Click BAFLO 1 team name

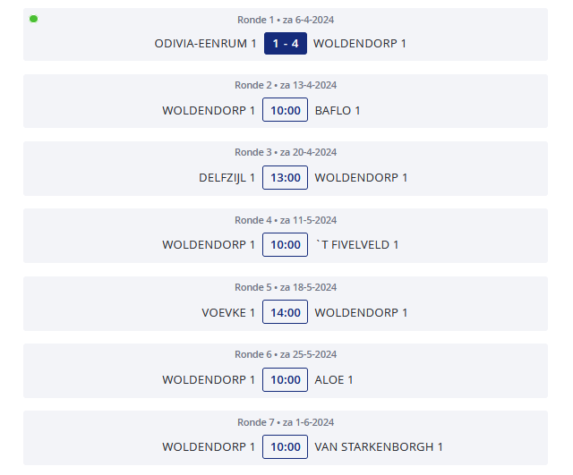[x=338, y=110]
